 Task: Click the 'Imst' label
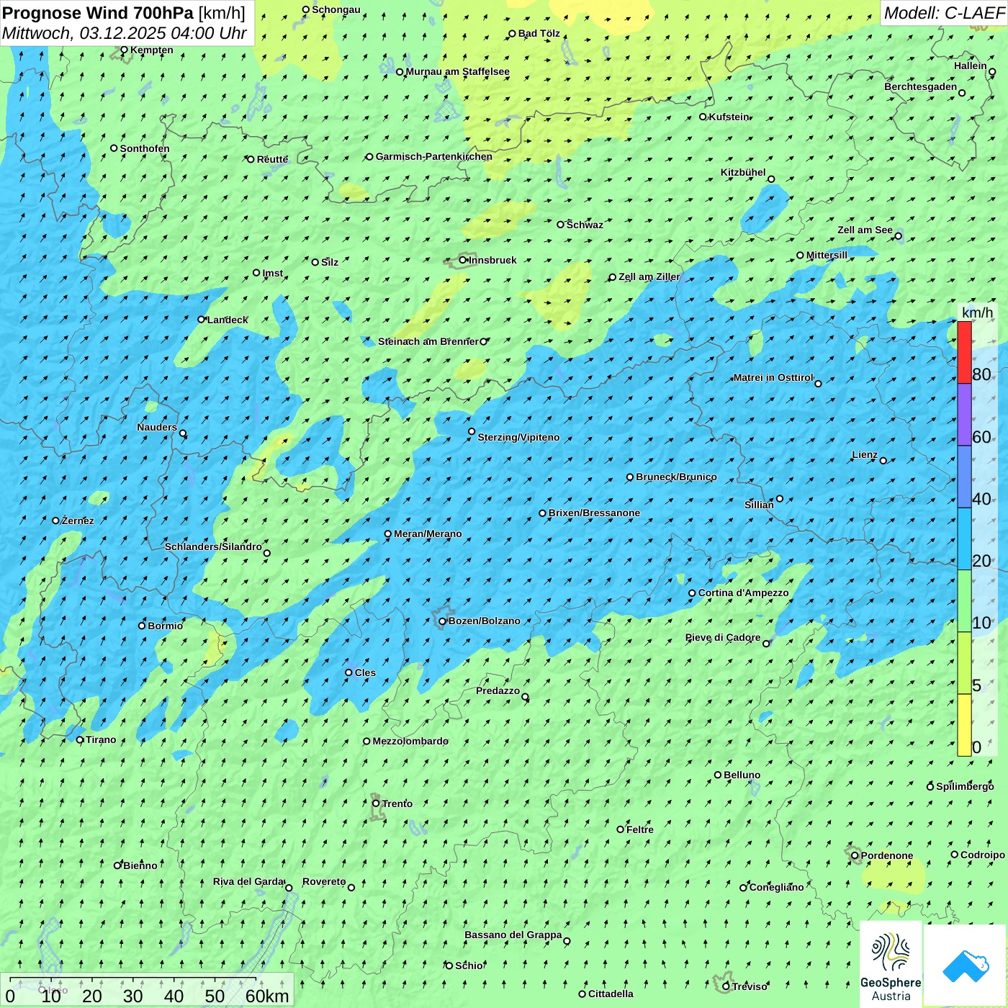click(x=272, y=273)
